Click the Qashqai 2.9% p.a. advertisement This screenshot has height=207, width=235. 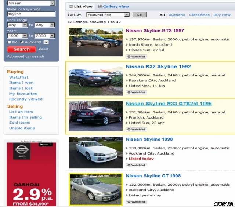[31, 174]
